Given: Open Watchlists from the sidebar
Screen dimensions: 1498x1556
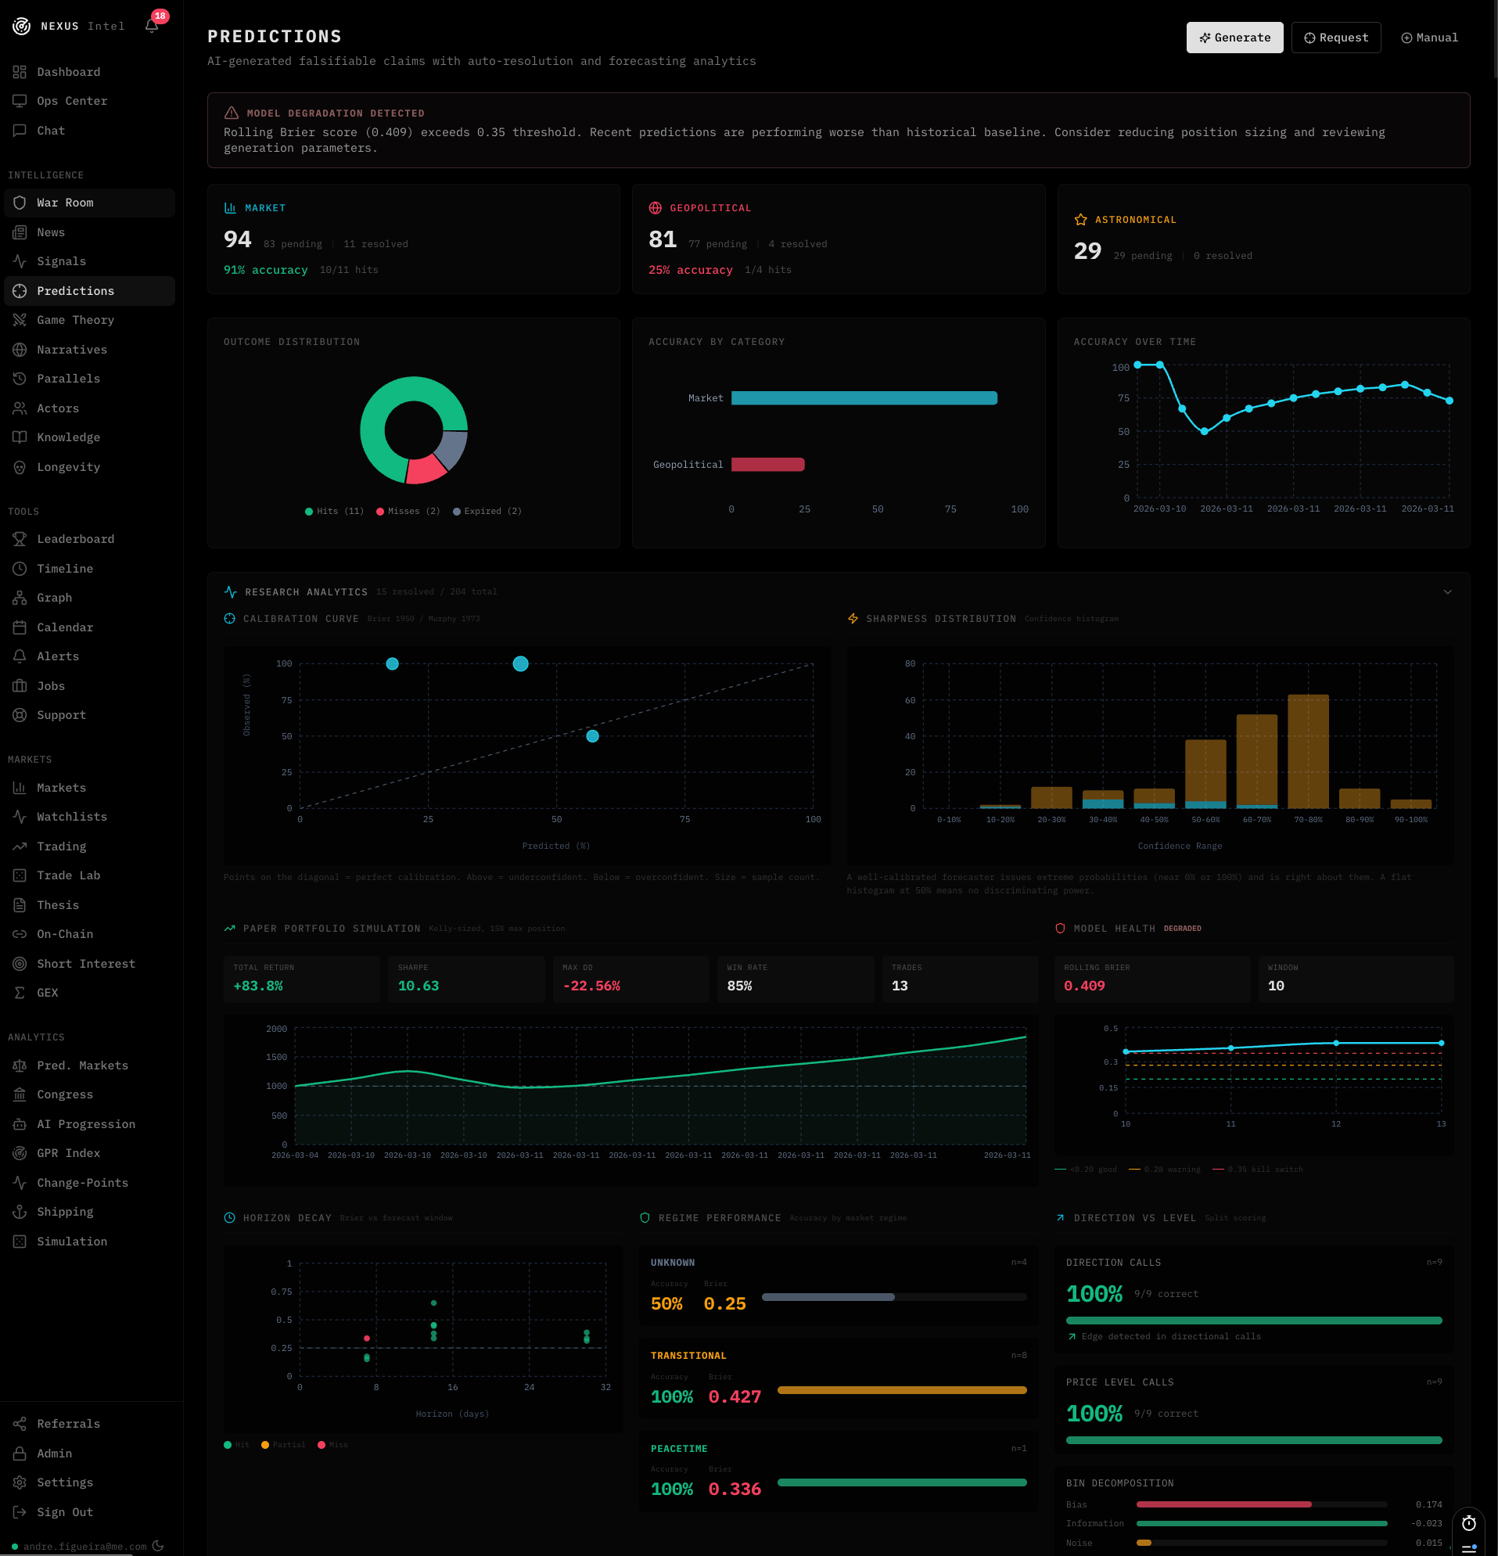Looking at the screenshot, I should click(90, 817).
